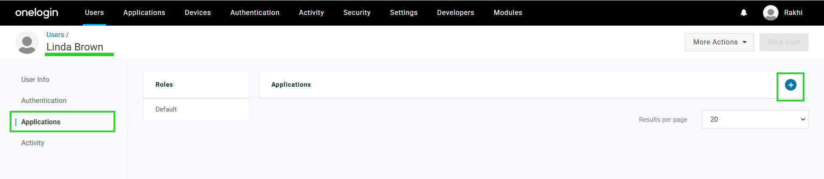Open the Activity menu in the navbar

312,13
